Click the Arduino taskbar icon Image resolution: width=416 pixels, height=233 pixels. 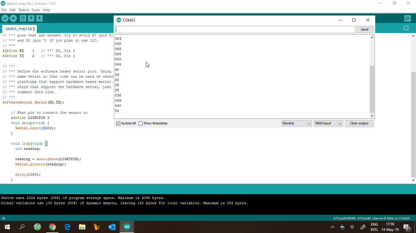(x=127, y=227)
